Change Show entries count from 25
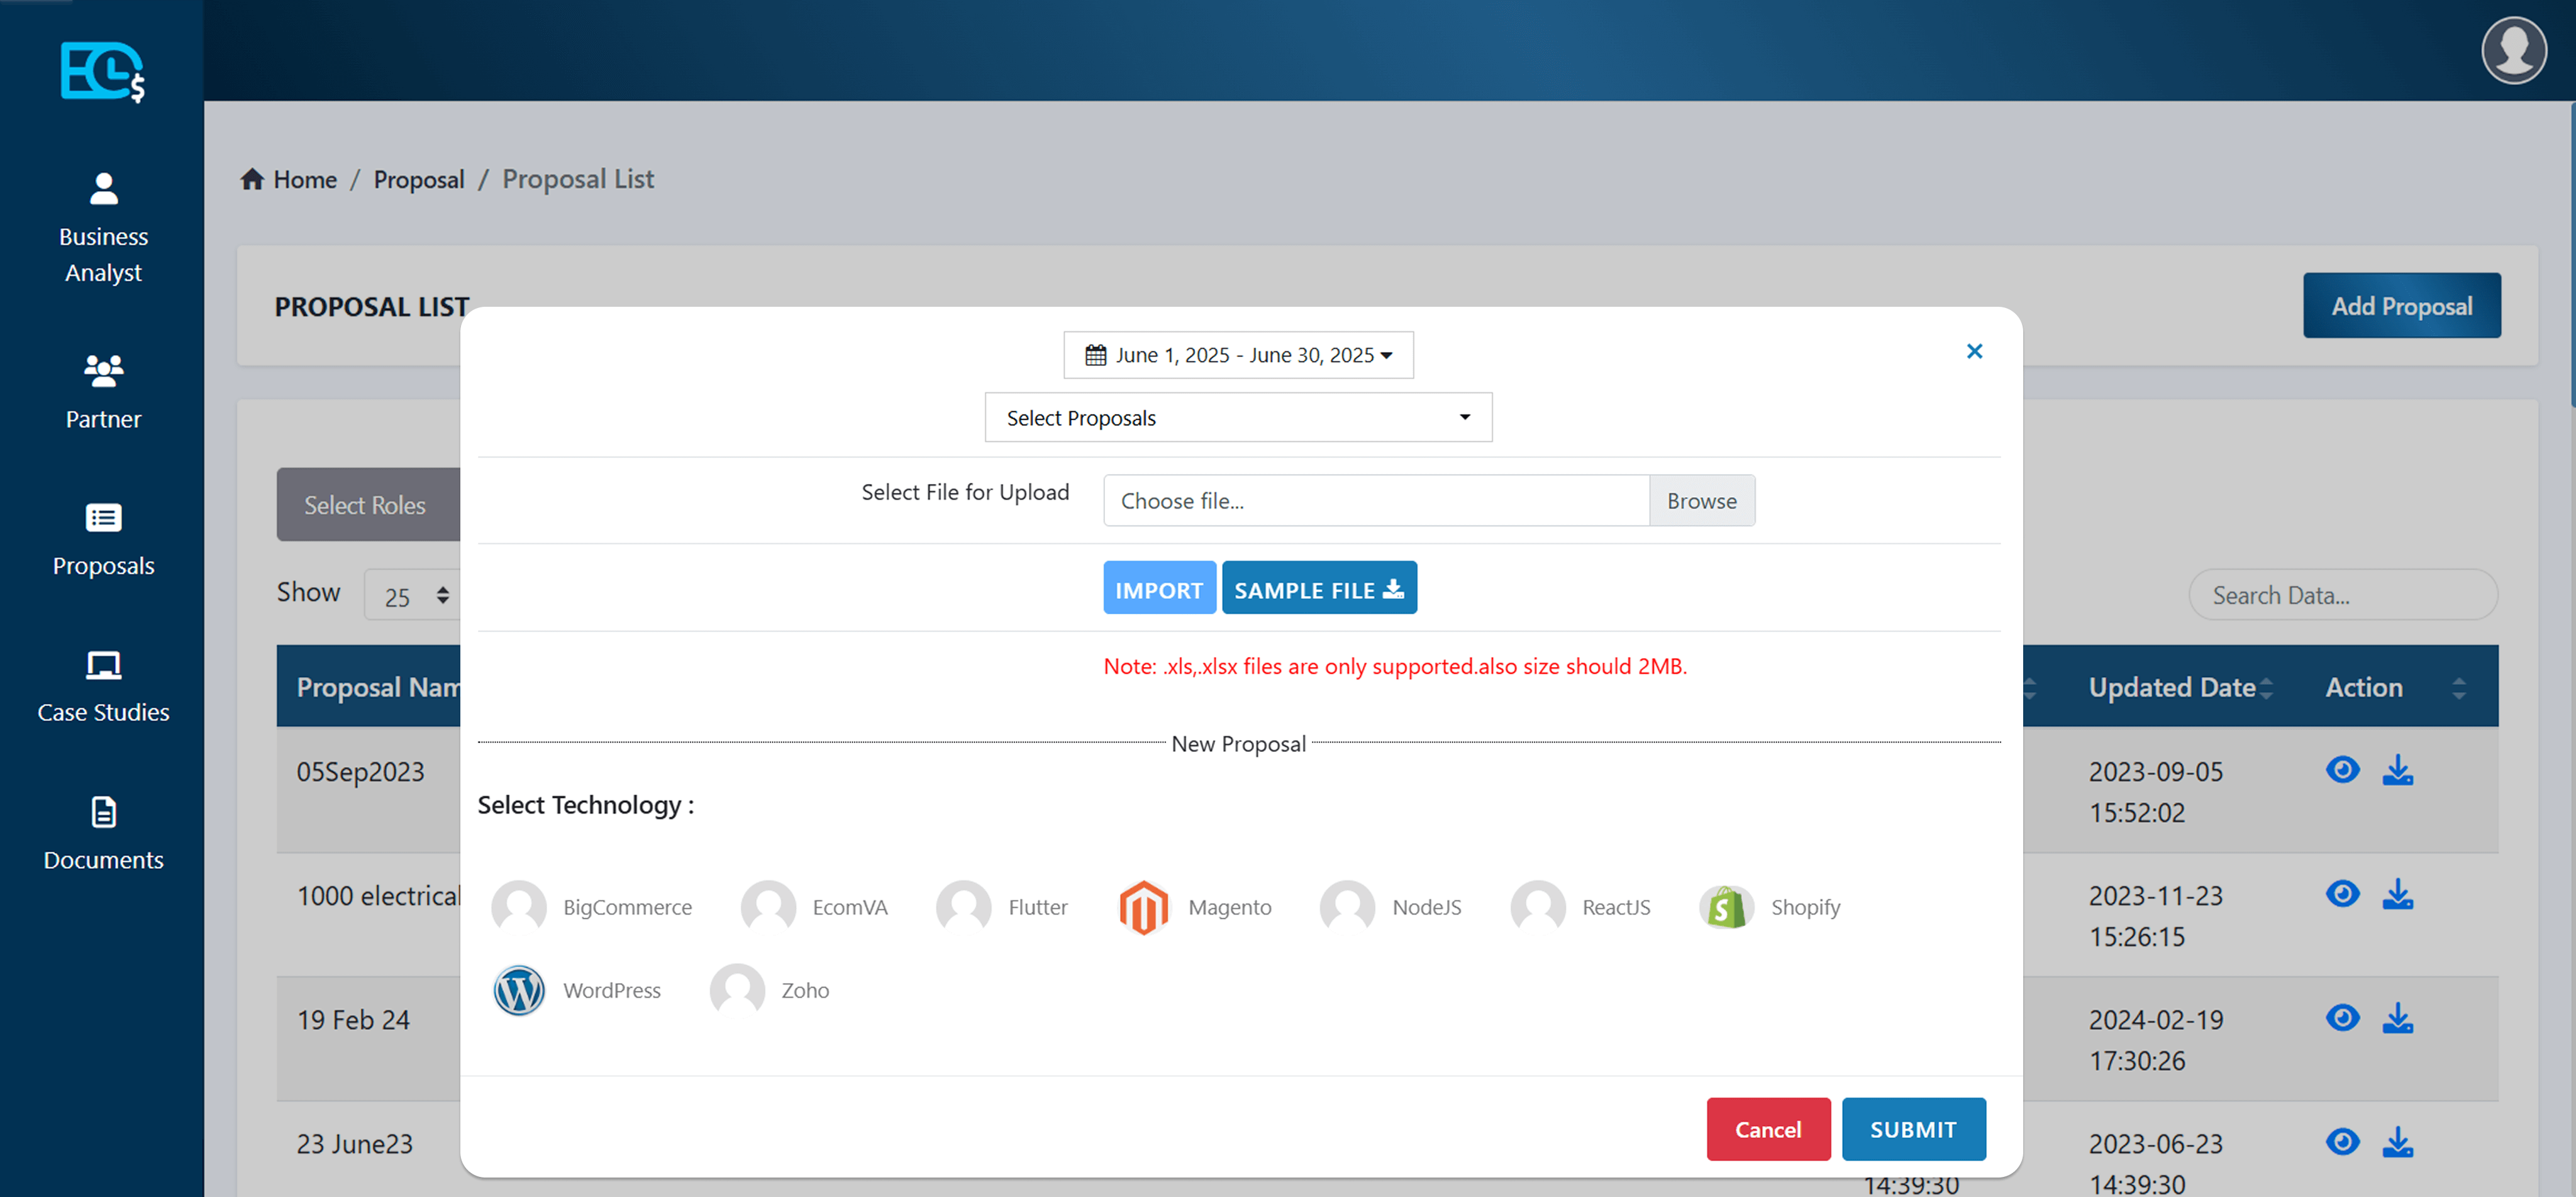Screen dimensions: 2576x1197 click(412, 596)
